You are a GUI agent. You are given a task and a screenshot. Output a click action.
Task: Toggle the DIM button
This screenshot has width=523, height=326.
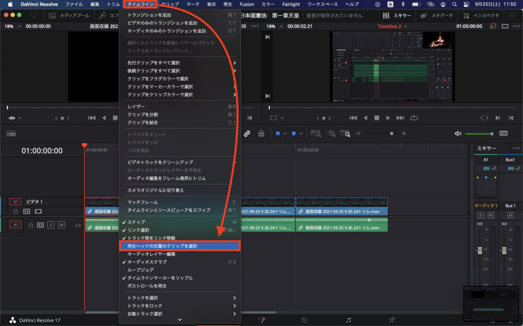[x=503, y=134]
